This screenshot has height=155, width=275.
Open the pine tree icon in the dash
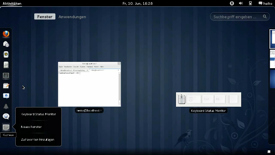(6, 106)
